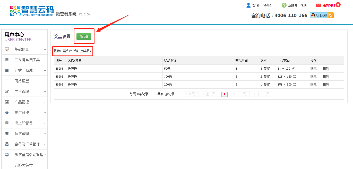Click the green 添加 button
Viewport: 353px width, 169px height.
pos(84,36)
